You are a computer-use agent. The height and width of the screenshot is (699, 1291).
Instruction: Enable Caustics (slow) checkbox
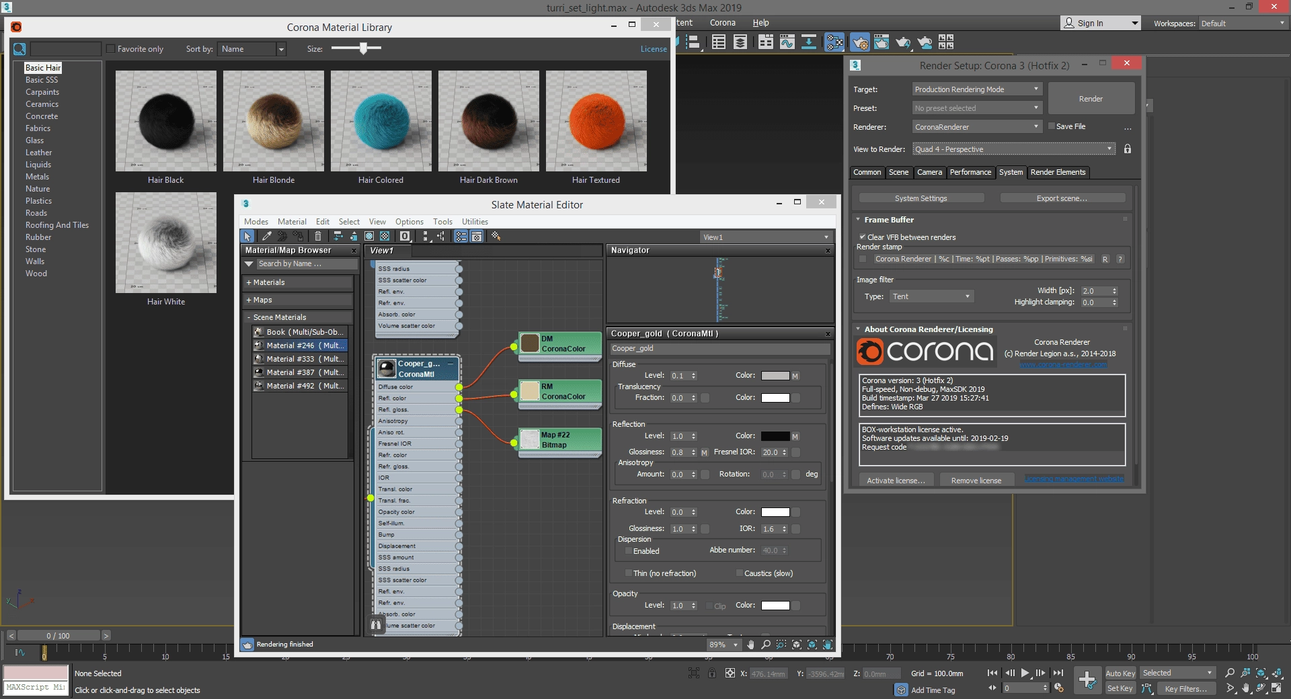point(740,573)
